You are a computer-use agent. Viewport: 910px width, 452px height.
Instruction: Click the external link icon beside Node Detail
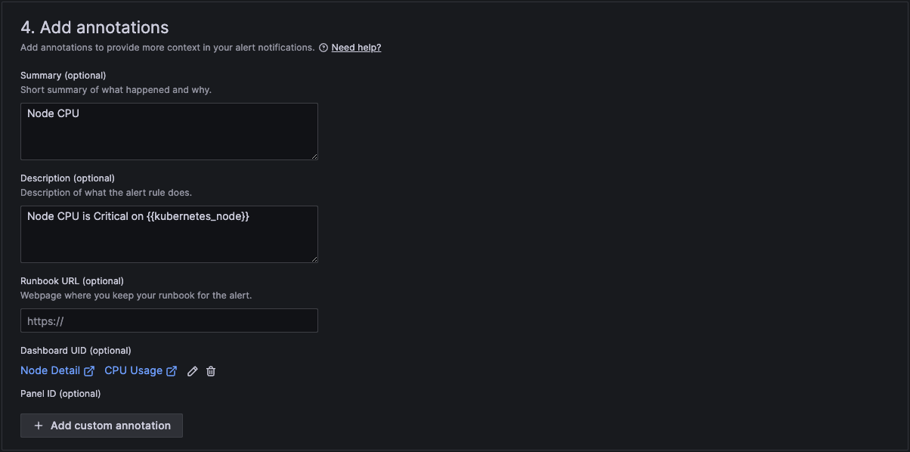(89, 370)
